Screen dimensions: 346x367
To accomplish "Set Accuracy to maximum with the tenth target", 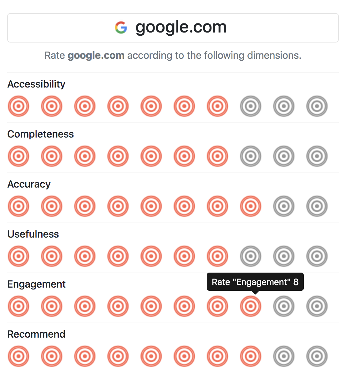I will (x=317, y=206).
